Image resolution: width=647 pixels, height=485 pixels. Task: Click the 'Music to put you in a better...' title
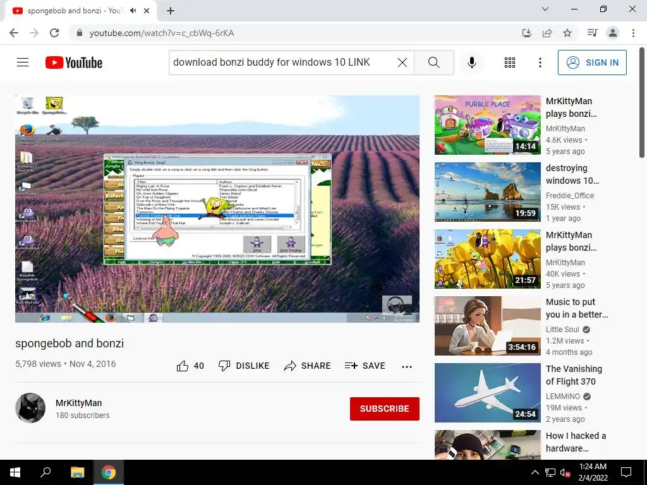tap(577, 308)
